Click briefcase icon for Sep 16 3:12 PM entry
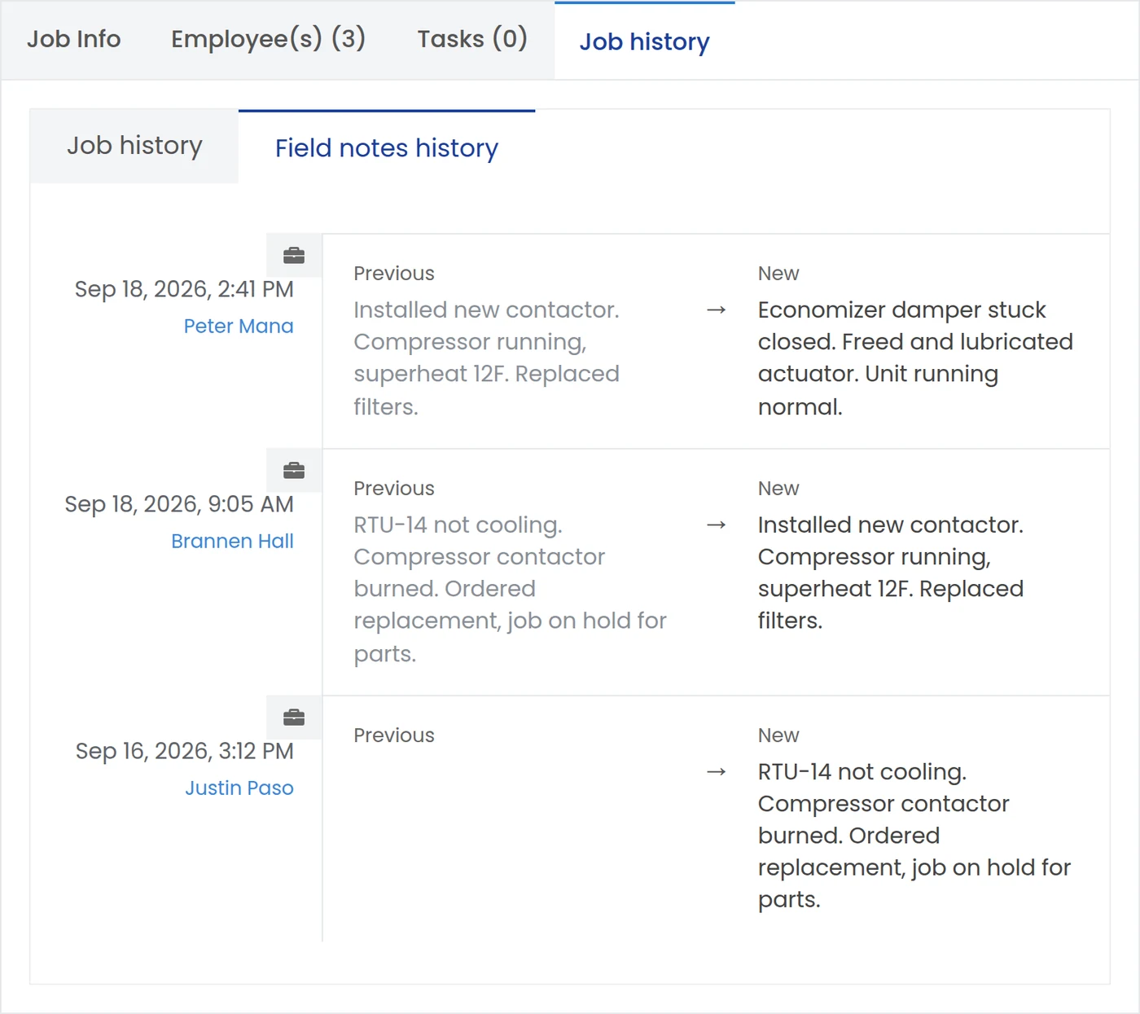Screen dimensions: 1140x1014 tap(294, 718)
